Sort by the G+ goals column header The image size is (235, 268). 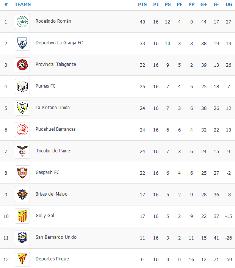point(204,5)
